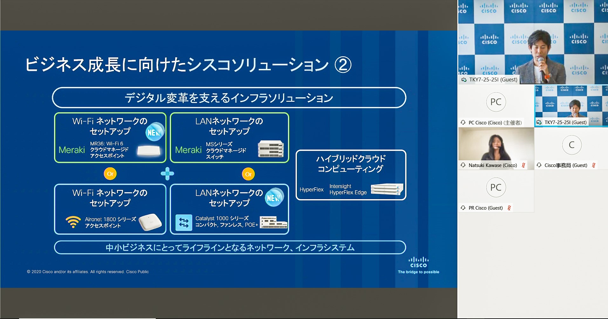Click the Catalyst 1000 シリーズ text
The width and height of the screenshot is (608, 319).
222,218
